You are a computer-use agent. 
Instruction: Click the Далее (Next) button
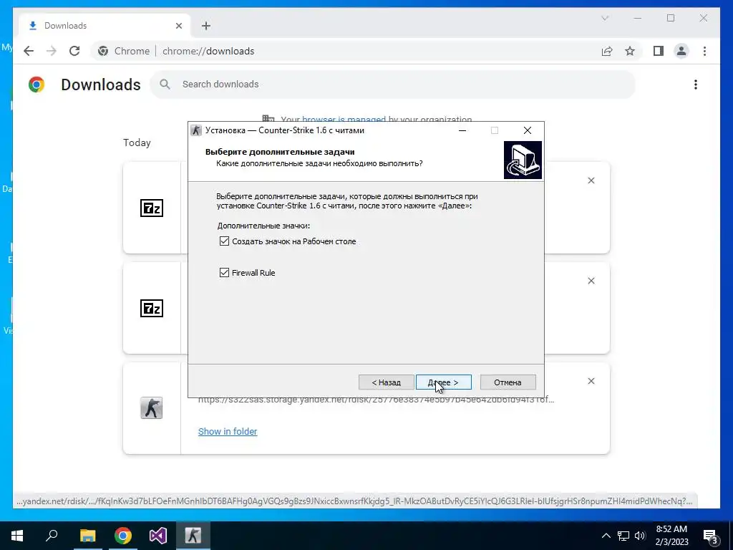click(x=443, y=382)
